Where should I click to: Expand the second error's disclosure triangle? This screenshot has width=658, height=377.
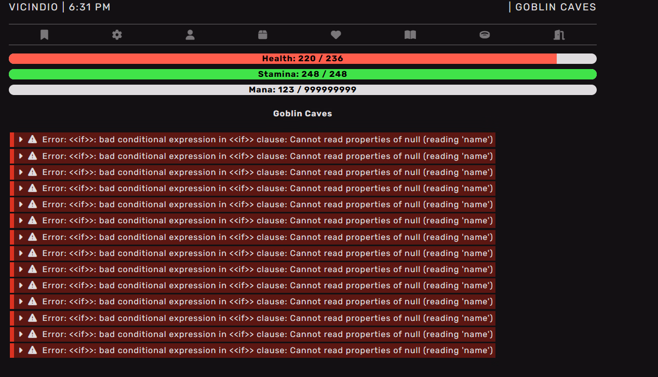(21, 156)
